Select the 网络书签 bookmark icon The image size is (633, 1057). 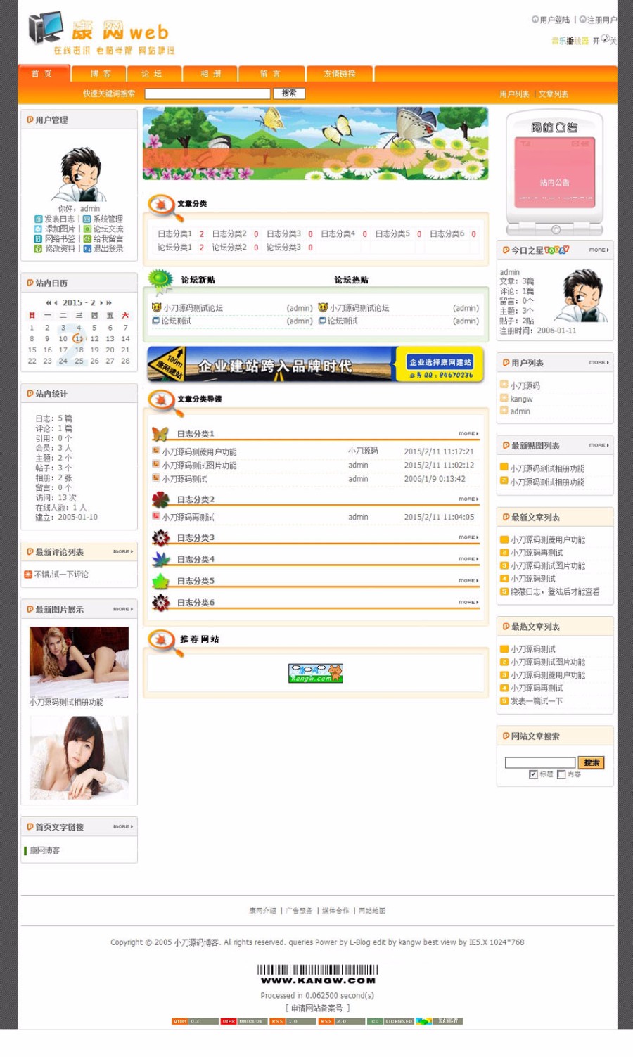(x=38, y=238)
